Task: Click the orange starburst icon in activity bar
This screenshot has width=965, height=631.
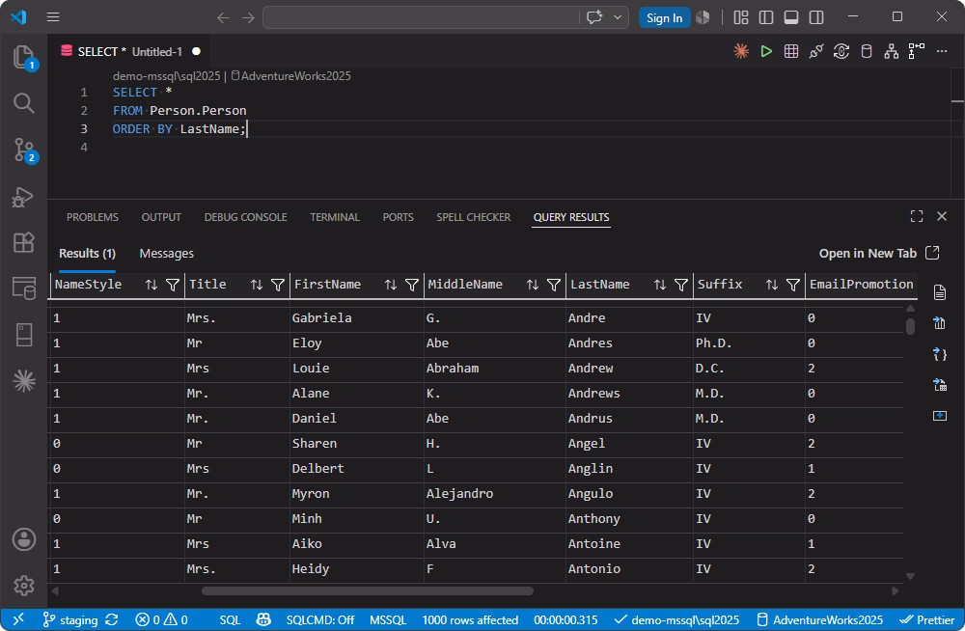Action: tap(24, 381)
